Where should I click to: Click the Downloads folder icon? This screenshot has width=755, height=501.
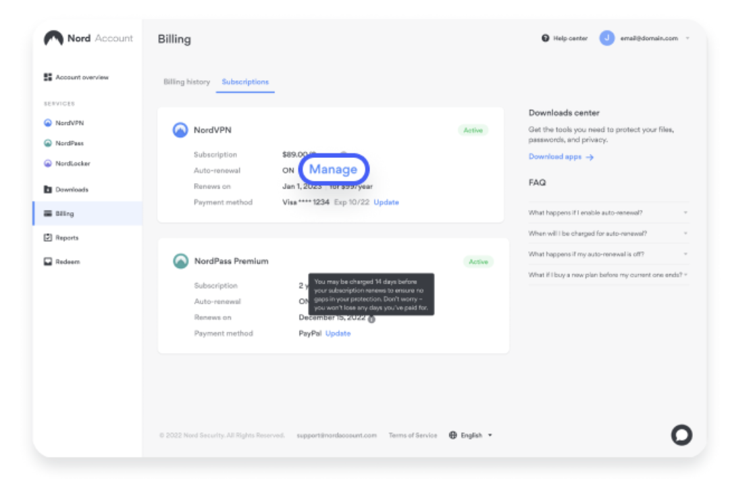pyautogui.click(x=48, y=189)
